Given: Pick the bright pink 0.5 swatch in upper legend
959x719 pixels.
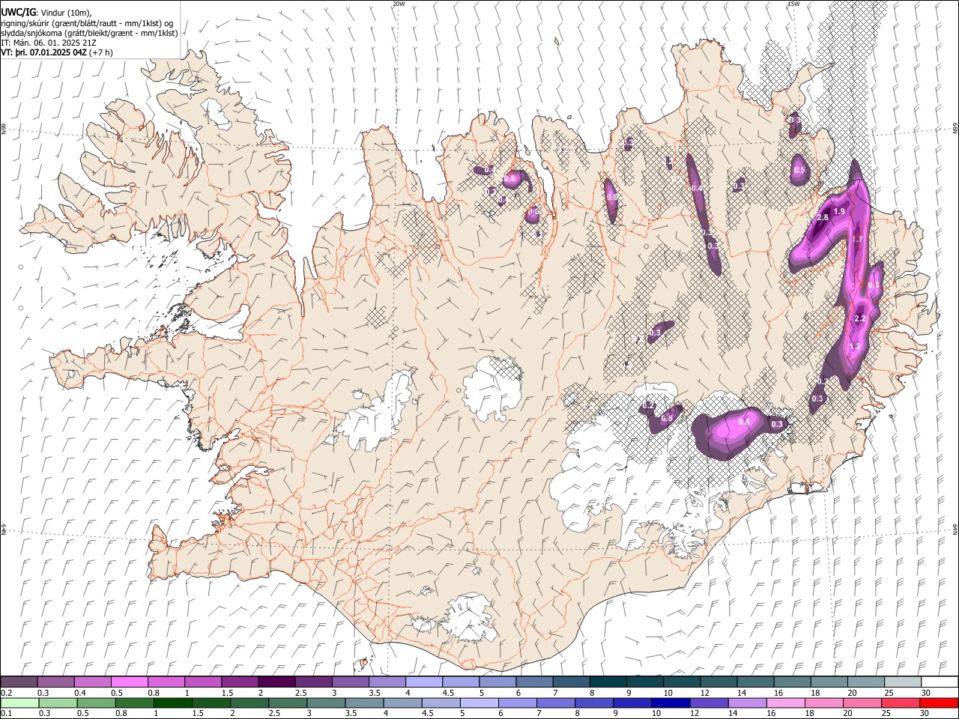Looking at the screenshot, I should pos(130,682).
